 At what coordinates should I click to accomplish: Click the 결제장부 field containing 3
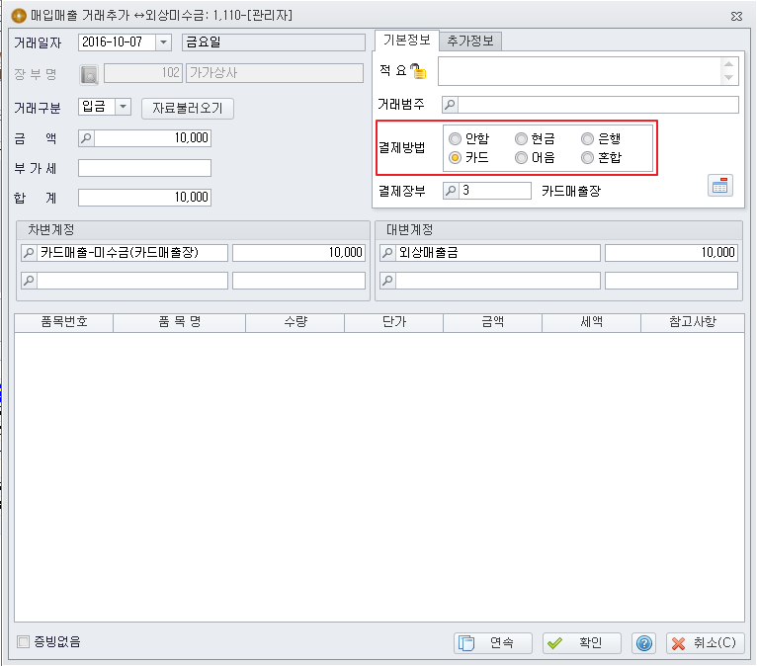pyautogui.click(x=495, y=190)
